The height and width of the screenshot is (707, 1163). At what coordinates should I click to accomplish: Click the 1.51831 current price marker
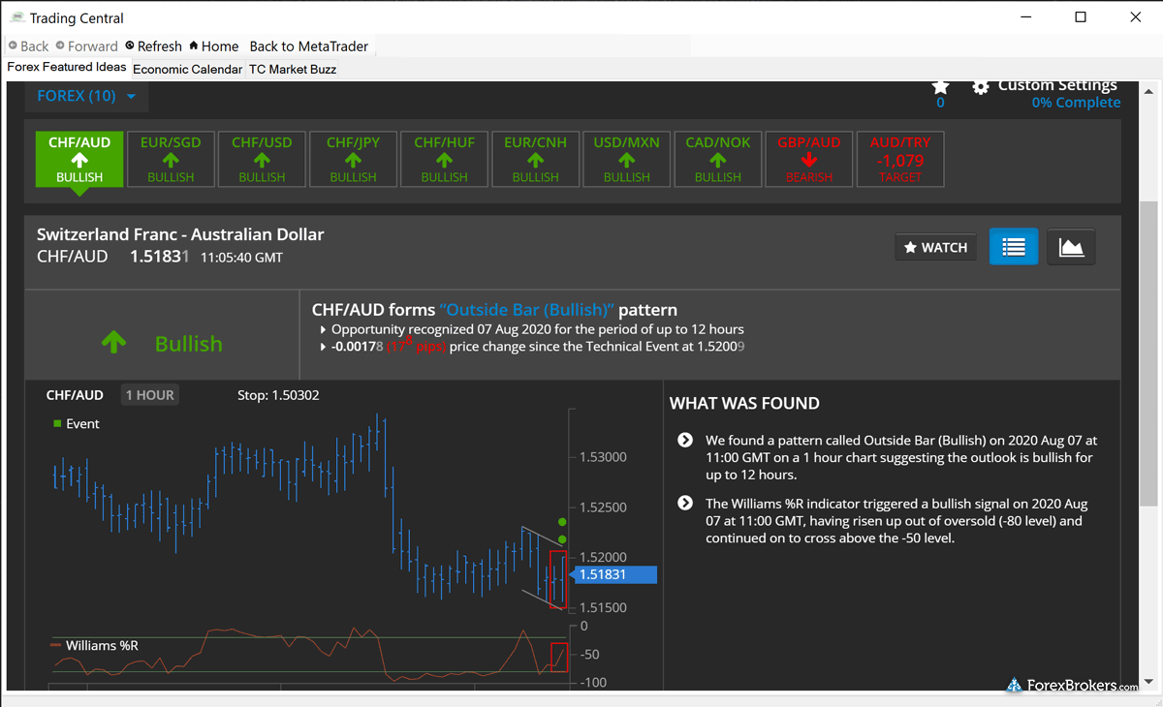click(x=615, y=574)
